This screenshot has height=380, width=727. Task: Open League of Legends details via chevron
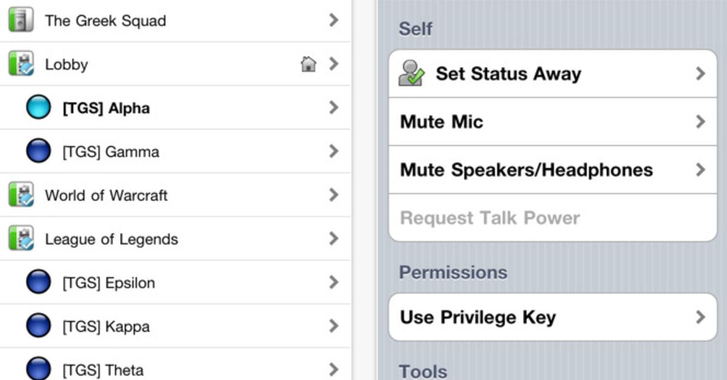(x=335, y=238)
